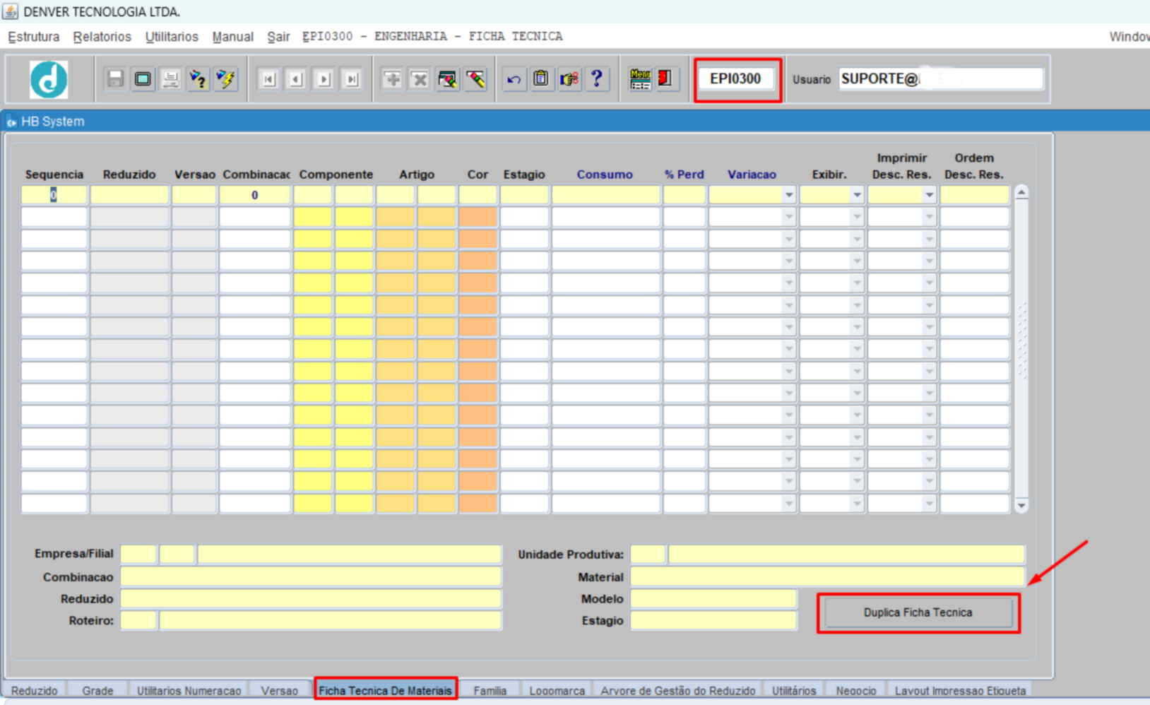Open the Estrutura menu

tap(34, 37)
